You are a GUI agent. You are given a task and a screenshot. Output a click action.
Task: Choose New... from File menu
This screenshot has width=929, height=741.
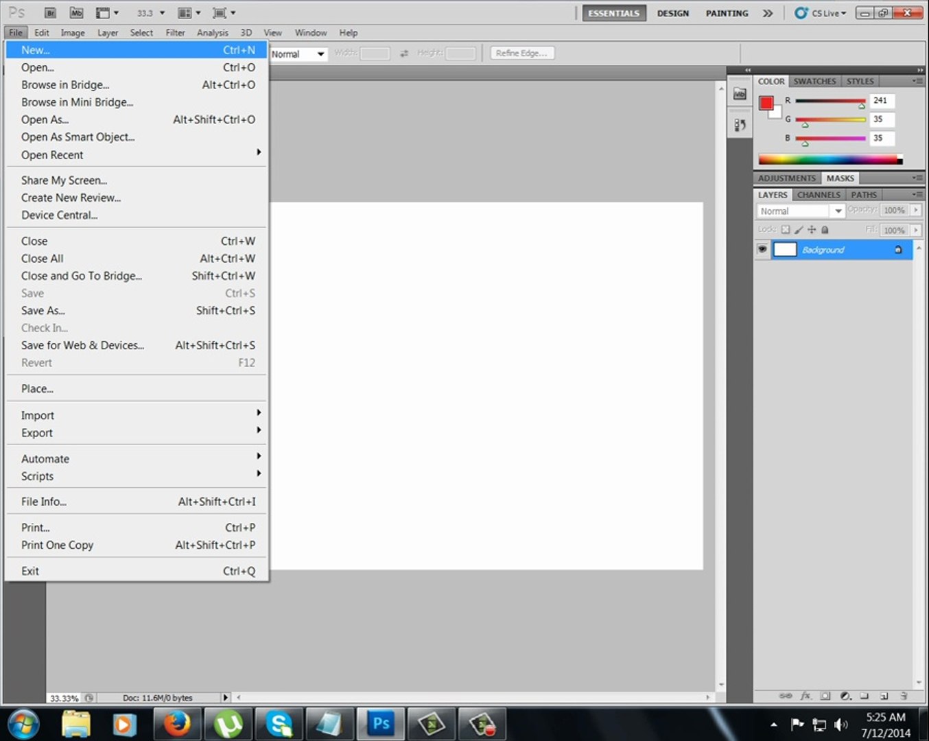click(x=137, y=50)
